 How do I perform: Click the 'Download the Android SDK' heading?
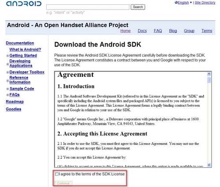[x=98, y=44]
